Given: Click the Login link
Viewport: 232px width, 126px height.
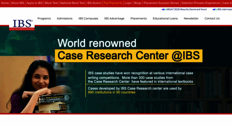Looking at the screenshot, I should (x=128, y=3).
